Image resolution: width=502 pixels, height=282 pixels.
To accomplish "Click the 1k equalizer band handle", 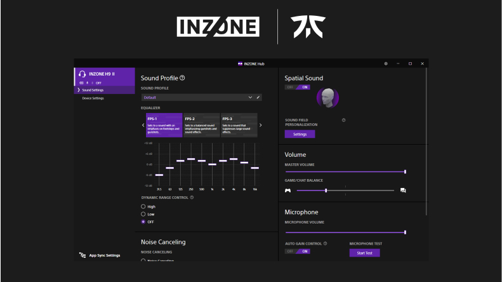I will pyautogui.click(x=212, y=164).
